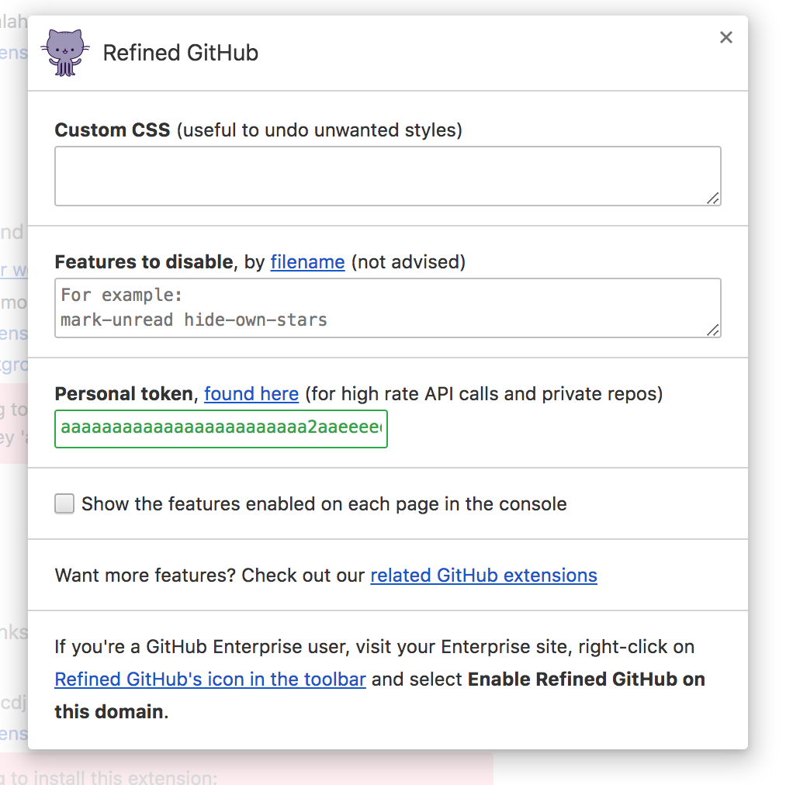The width and height of the screenshot is (793, 785).
Task: Click the Refined GitHub octocat logo
Action: click(65, 53)
